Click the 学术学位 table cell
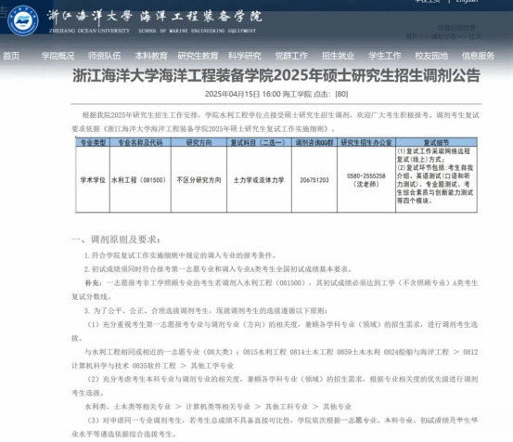This screenshot has width=513, height=442. 93,180
